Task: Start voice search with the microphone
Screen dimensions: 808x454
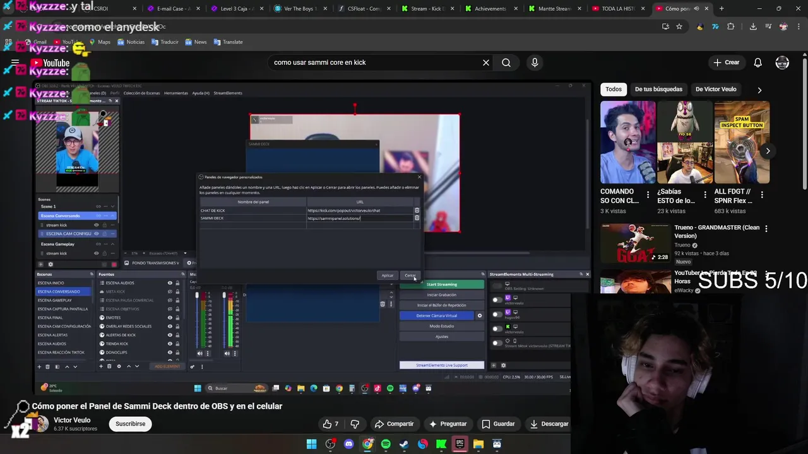Action: (535, 62)
